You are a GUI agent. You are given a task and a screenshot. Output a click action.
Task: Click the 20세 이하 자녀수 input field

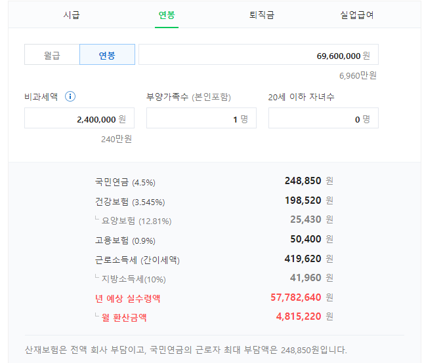coord(324,118)
